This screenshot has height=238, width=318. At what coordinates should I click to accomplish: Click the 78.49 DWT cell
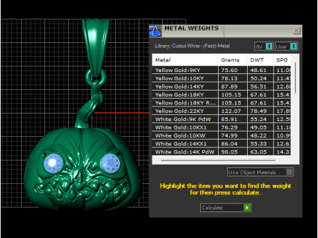coord(260,111)
